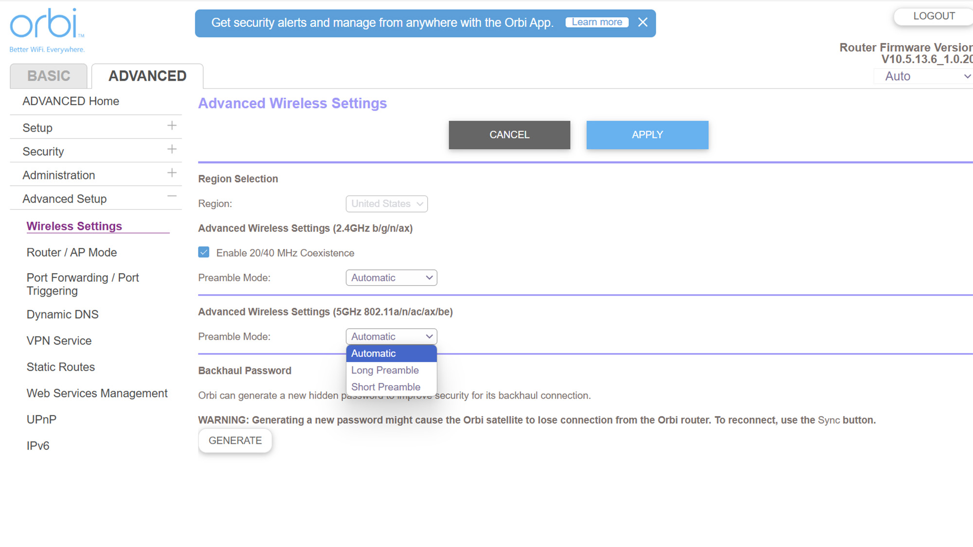Expand Administration with the plus icon
The width and height of the screenshot is (973, 547).
pyautogui.click(x=172, y=173)
